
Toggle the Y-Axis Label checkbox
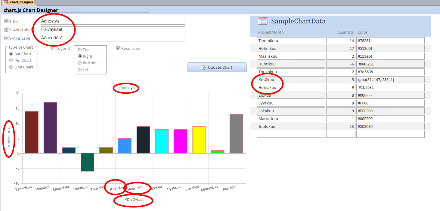(6, 38)
